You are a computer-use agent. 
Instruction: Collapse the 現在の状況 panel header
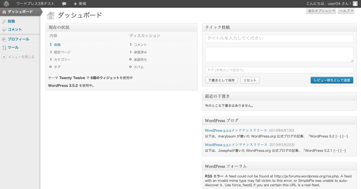pos(121,27)
